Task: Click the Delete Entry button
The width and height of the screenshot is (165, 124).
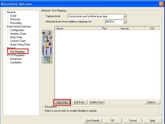Action: [x=96, y=102]
